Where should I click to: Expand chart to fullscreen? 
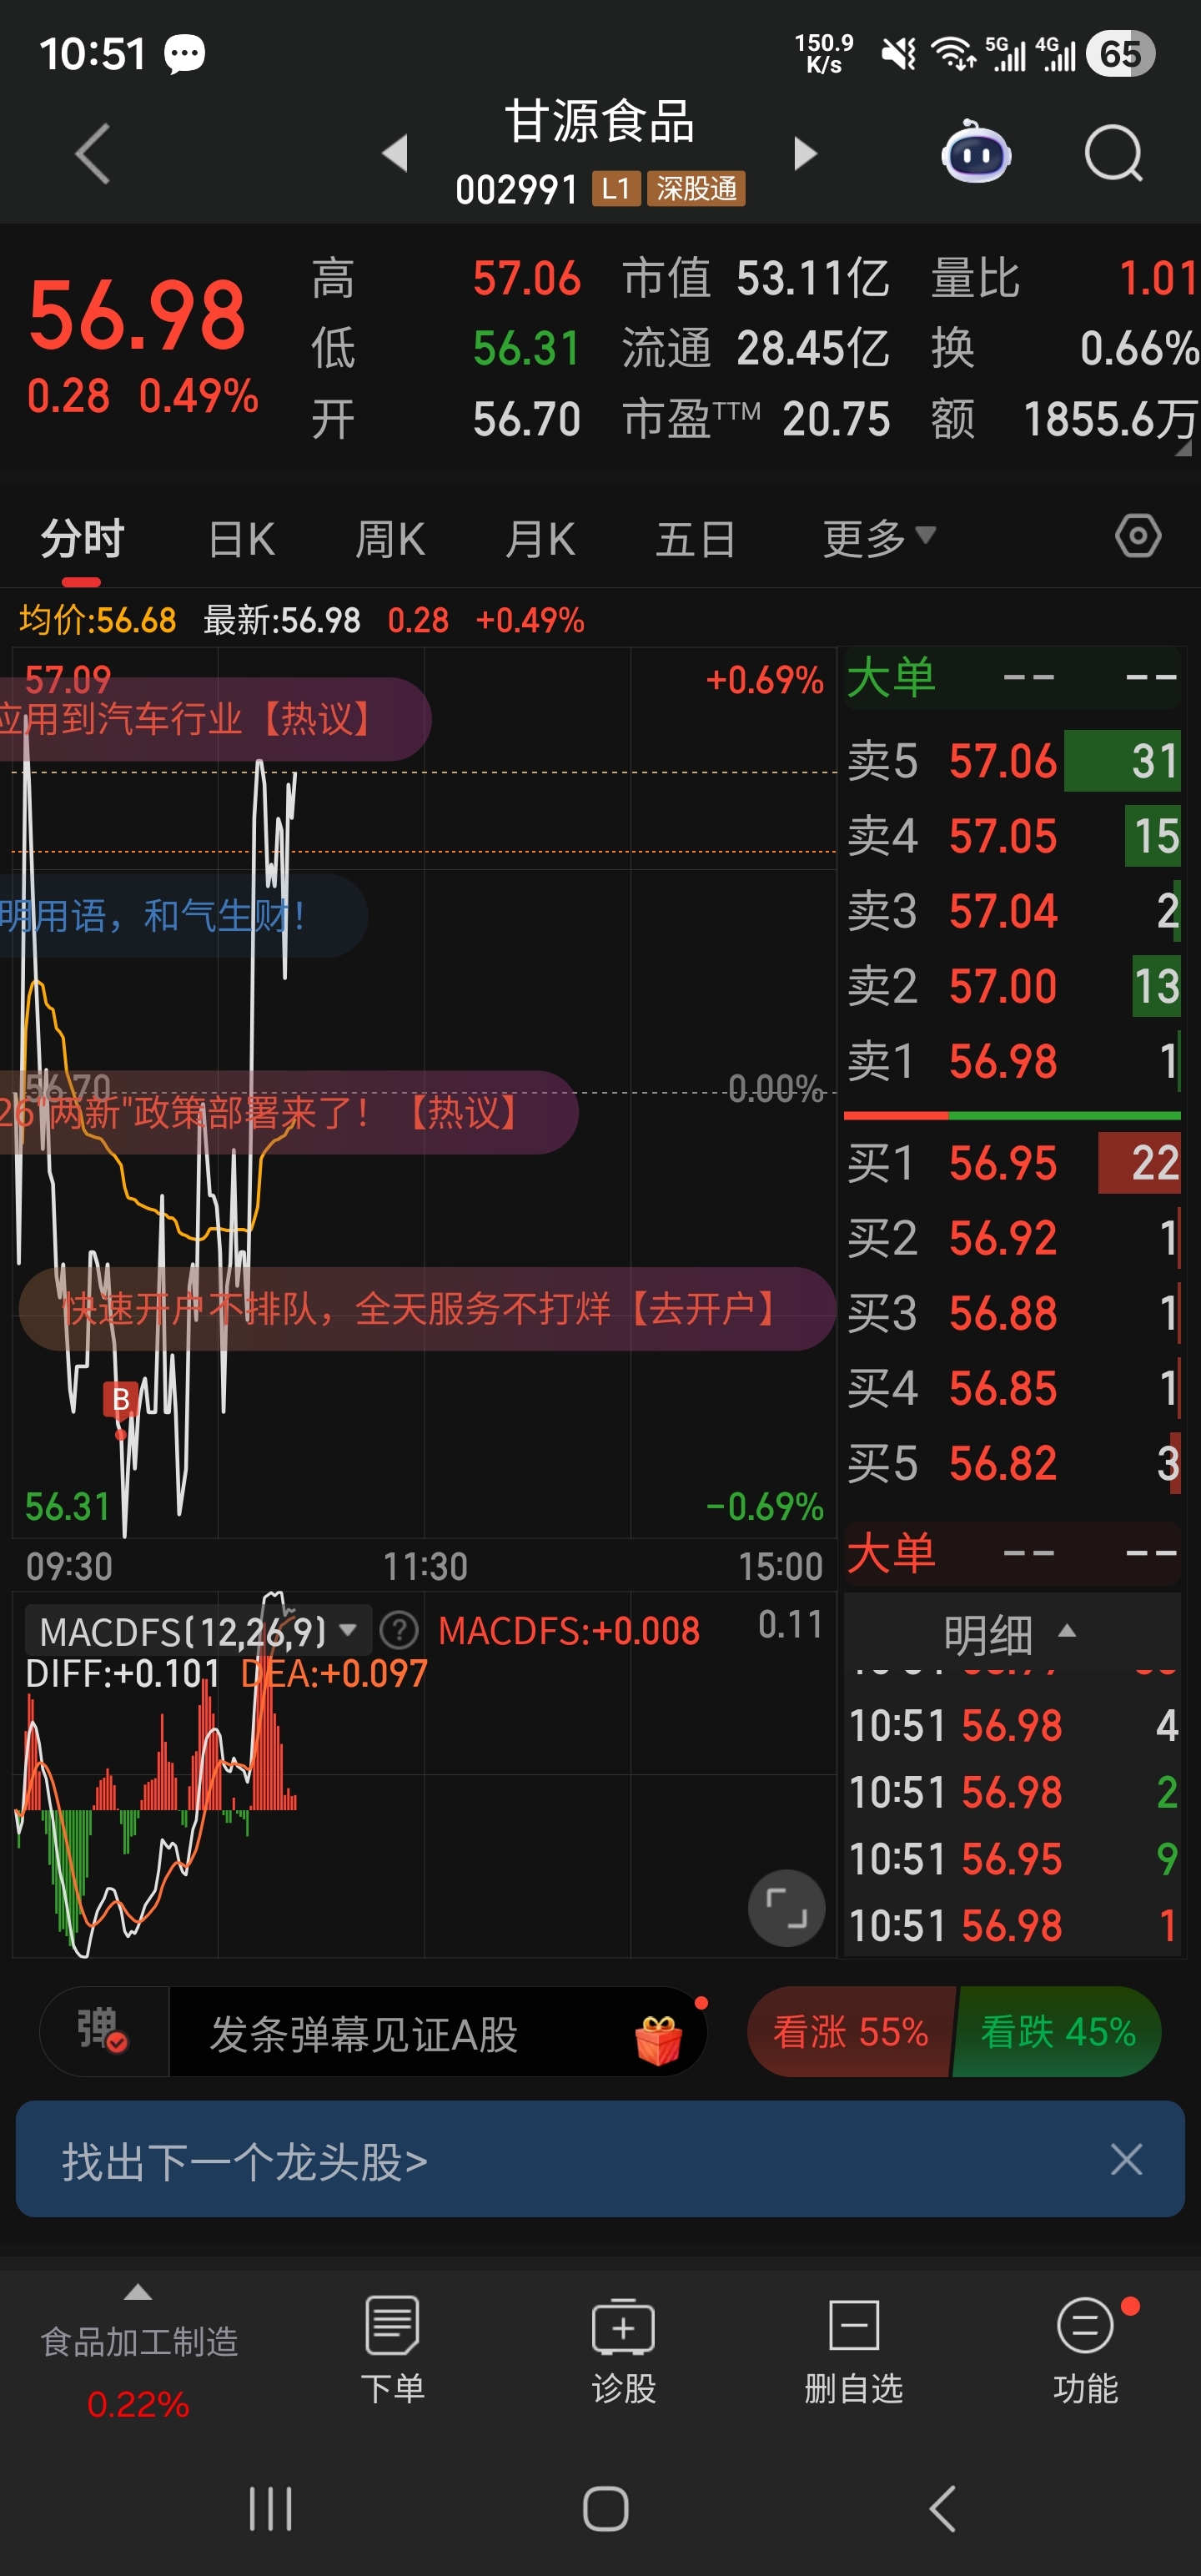786,1907
